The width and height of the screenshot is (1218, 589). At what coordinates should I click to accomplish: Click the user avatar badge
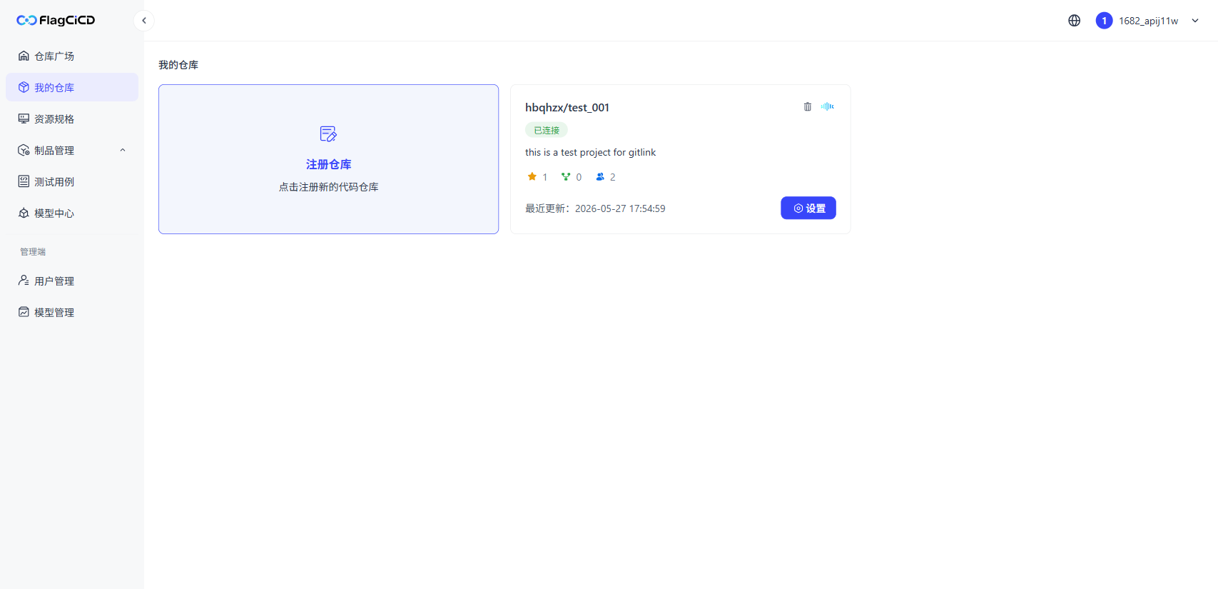click(1104, 21)
